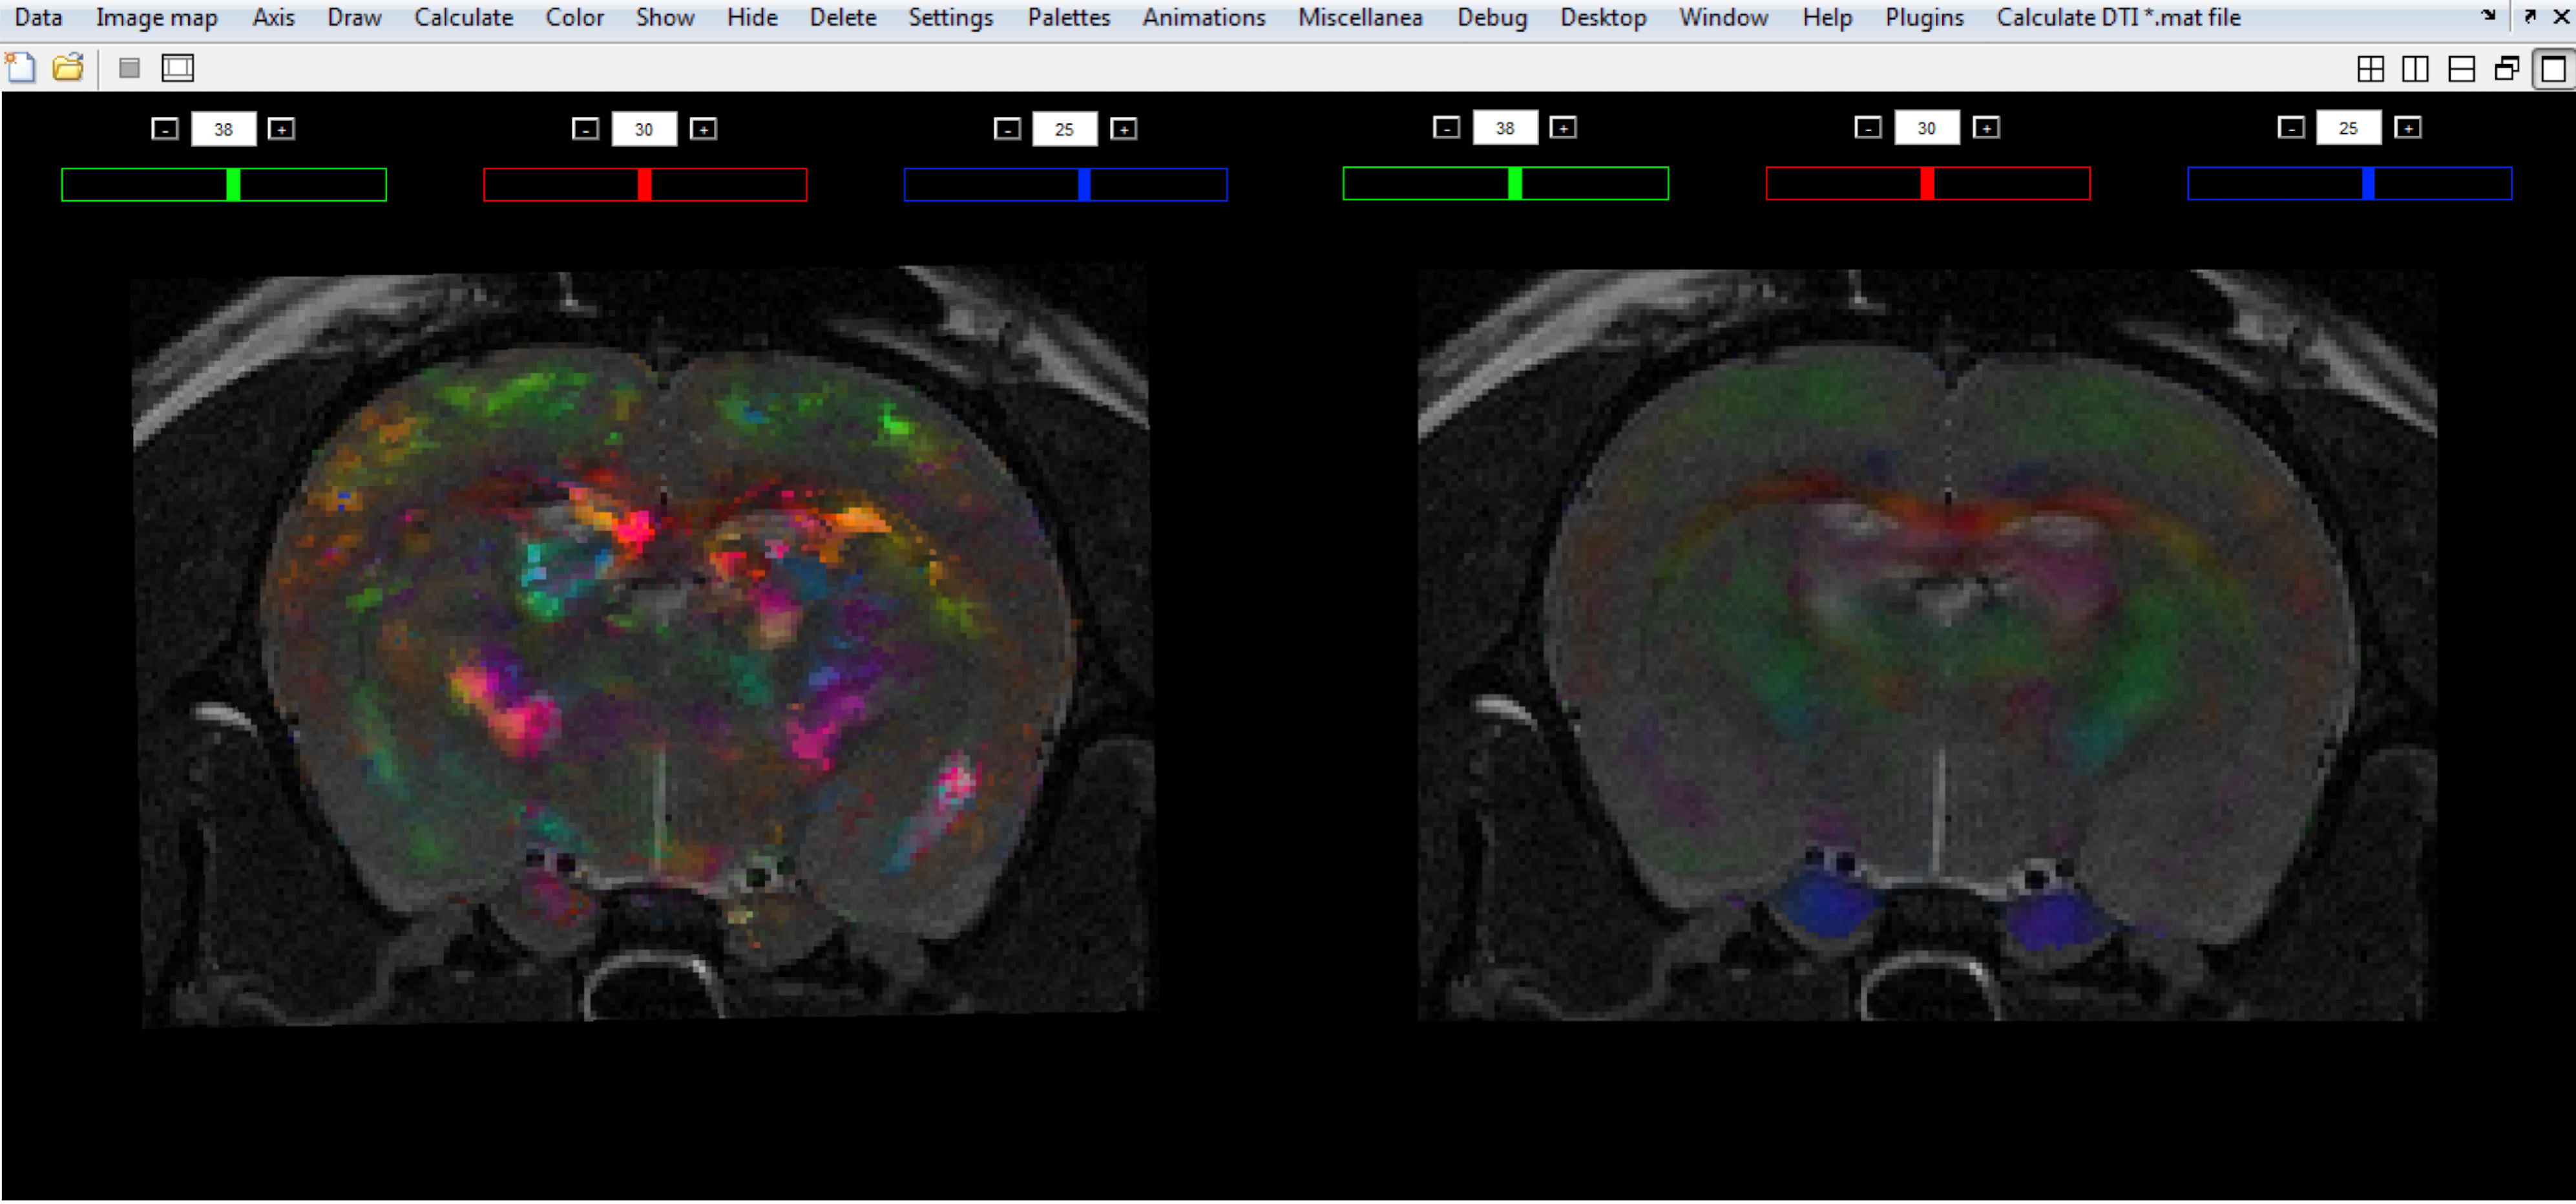Split figures top and bottom

pos(2461,69)
